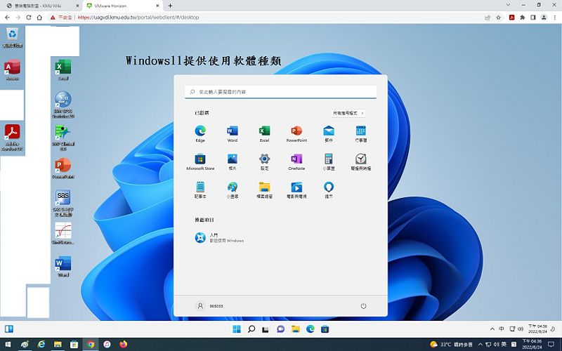
Task: Select the Access desktop shortcut
Action: point(12,70)
